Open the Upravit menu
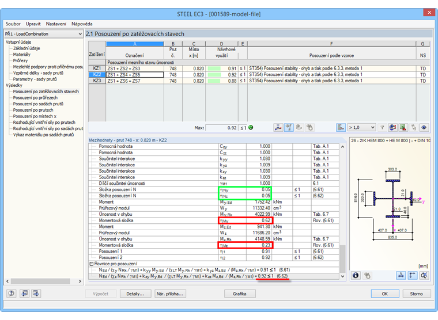The height and width of the screenshot is (320, 438). click(x=33, y=24)
